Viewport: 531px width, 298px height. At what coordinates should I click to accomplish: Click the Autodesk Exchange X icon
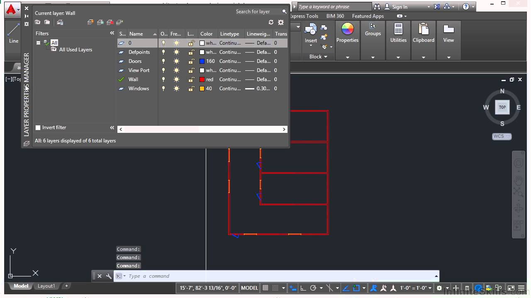click(437, 7)
